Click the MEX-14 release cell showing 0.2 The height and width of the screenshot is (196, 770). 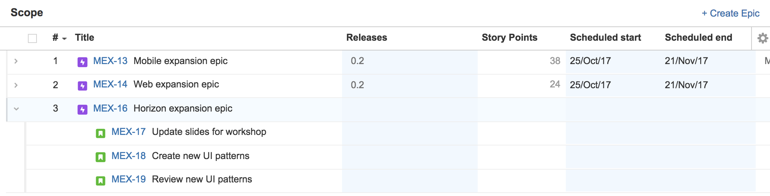click(357, 85)
